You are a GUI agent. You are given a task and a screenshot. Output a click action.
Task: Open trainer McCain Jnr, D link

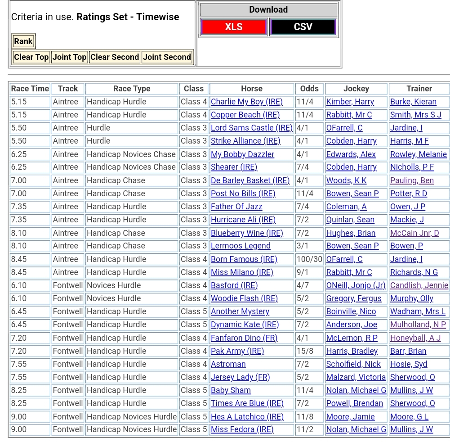(x=414, y=233)
